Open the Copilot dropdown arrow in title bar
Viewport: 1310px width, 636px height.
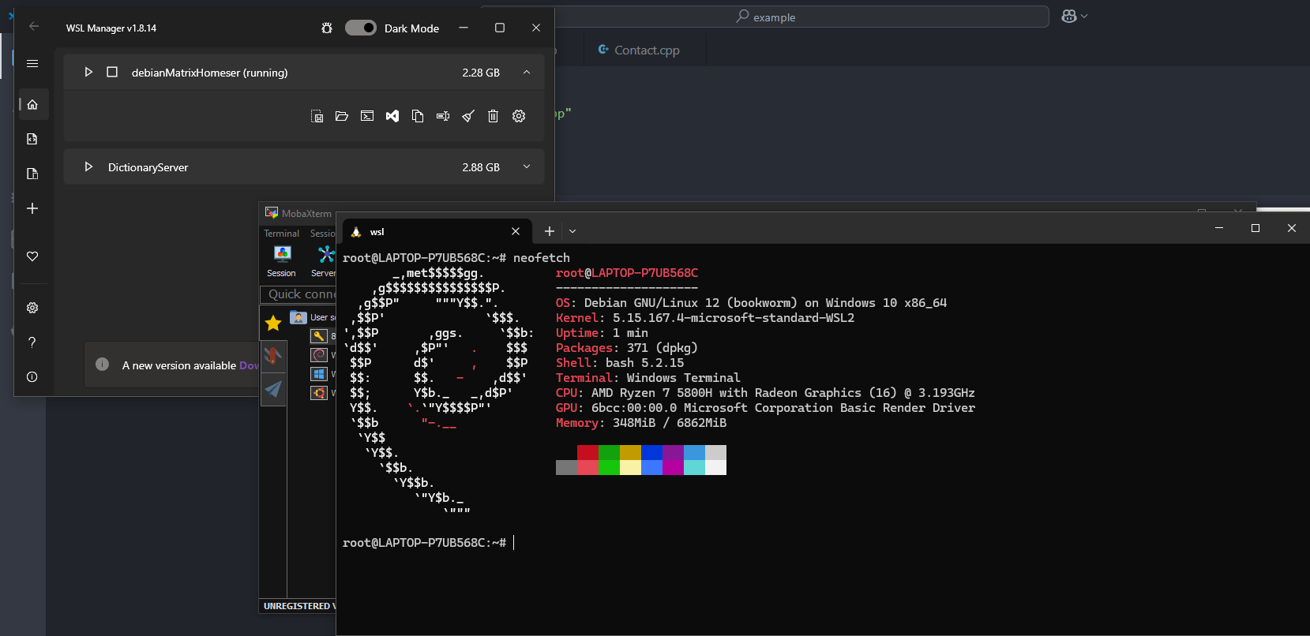pos(1084,16)
